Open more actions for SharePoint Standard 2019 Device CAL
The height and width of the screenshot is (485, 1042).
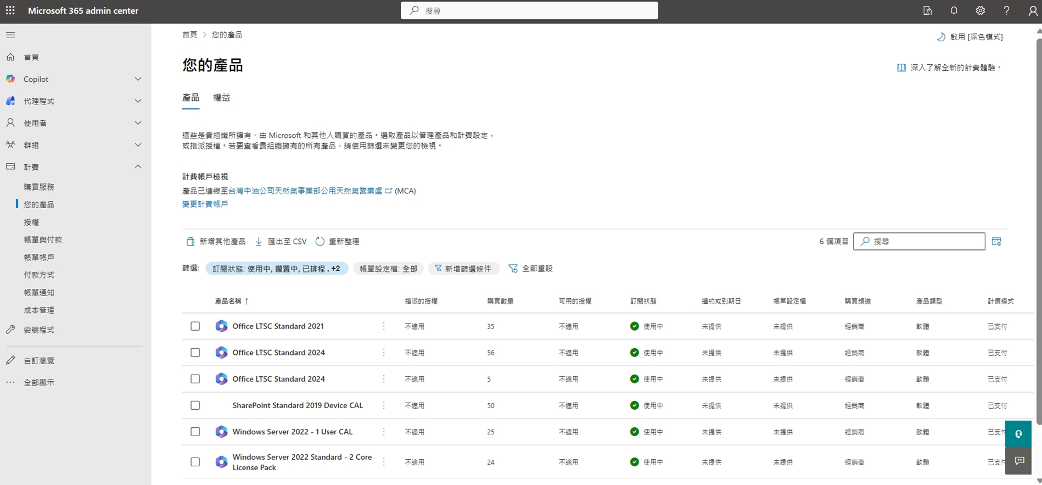coord(384,405)
